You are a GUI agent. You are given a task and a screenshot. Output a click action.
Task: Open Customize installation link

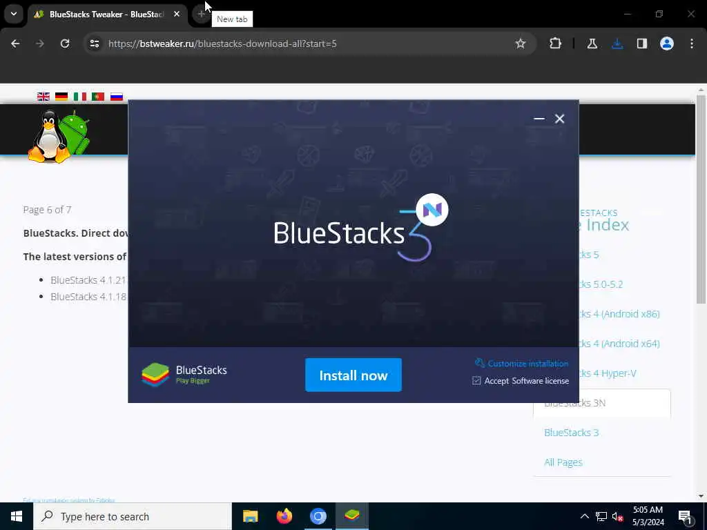(522, 363)
